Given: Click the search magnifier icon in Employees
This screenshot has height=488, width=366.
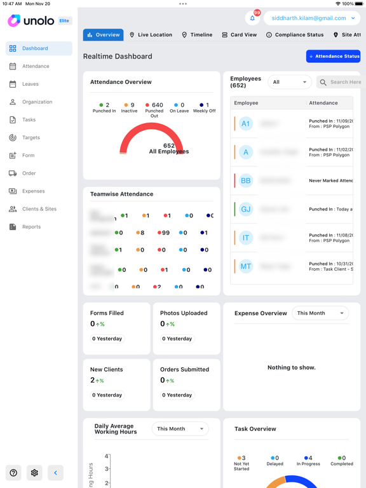Looking at the screenshot, I should pos(323,82).
